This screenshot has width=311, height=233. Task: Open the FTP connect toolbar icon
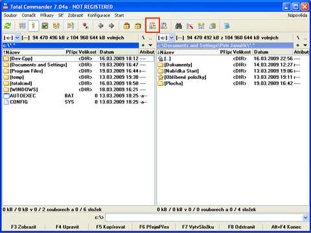[x=152, y=26]
